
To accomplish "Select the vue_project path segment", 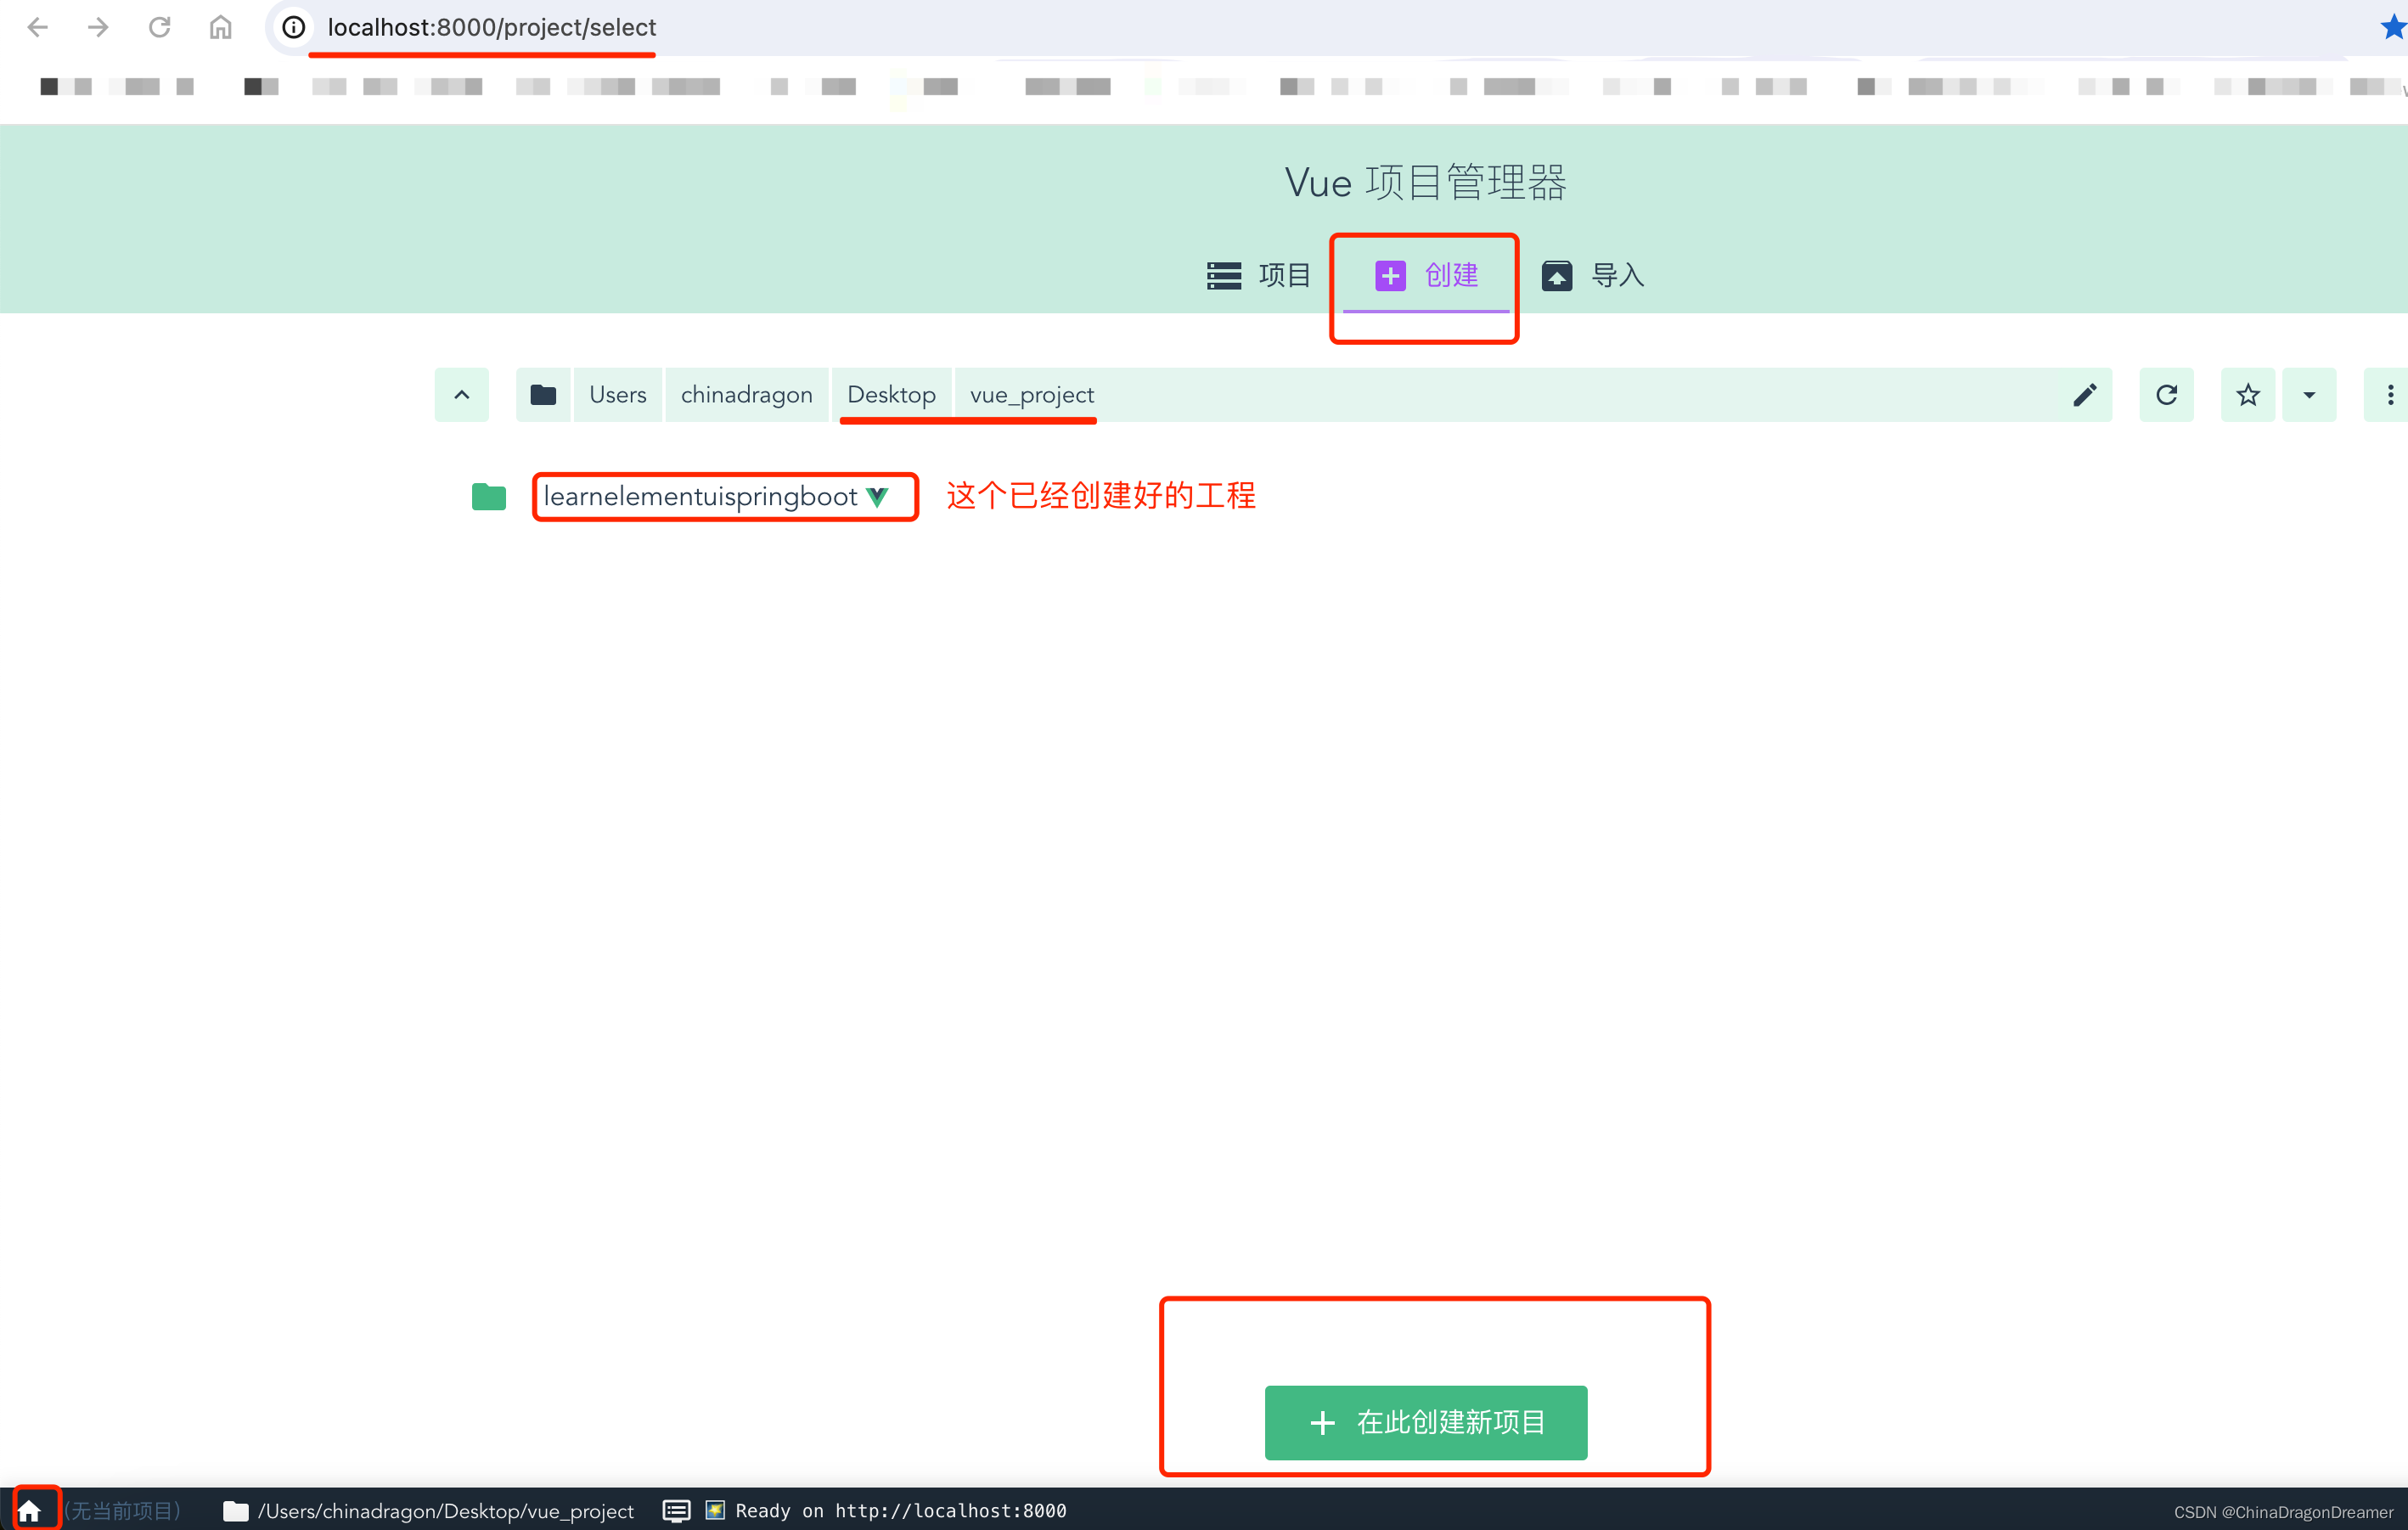I will pos(1032,395).
